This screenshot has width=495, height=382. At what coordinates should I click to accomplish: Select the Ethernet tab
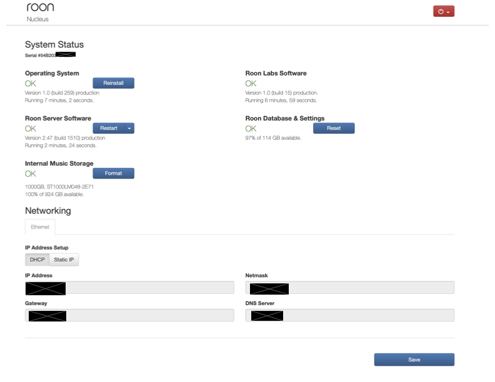(x=40, y=227)
